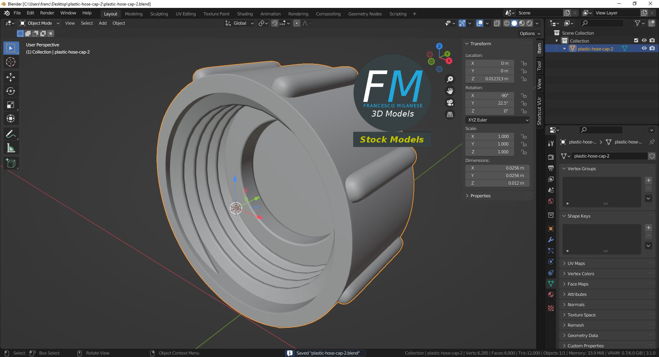Add a new workspace with plus button
The image size is (659, 357).
[x=415, y=14]
